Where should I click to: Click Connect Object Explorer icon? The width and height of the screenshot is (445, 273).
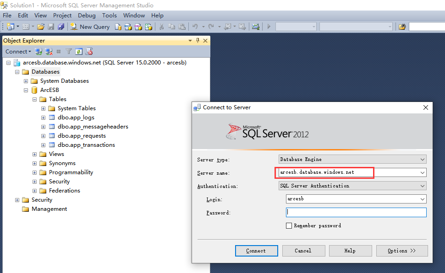click(38, 52)
